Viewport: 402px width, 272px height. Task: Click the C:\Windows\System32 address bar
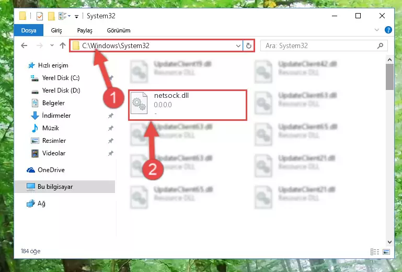(x=156, y=46)
